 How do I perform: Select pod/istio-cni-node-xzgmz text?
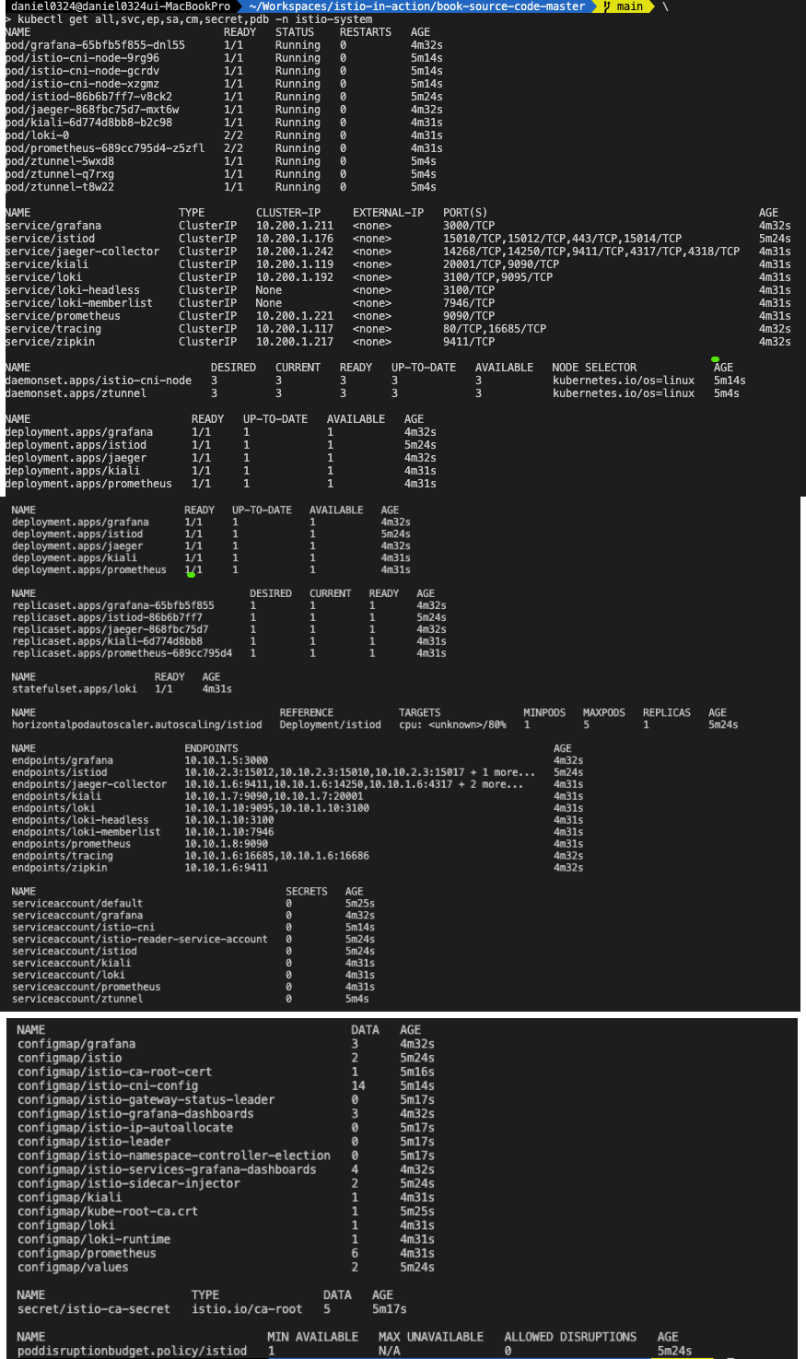(x=82, y=83)
